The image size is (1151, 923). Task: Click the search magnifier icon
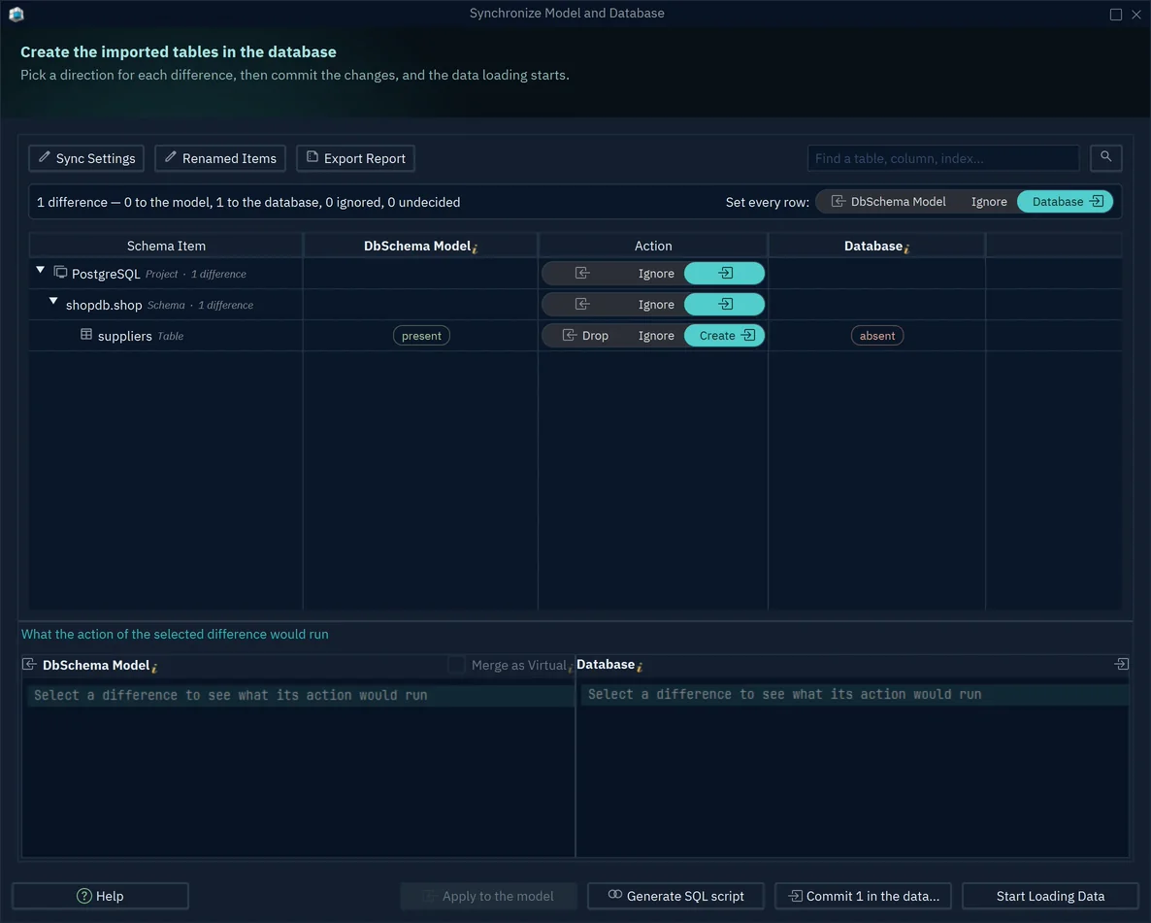click(x=1106, y=157)
